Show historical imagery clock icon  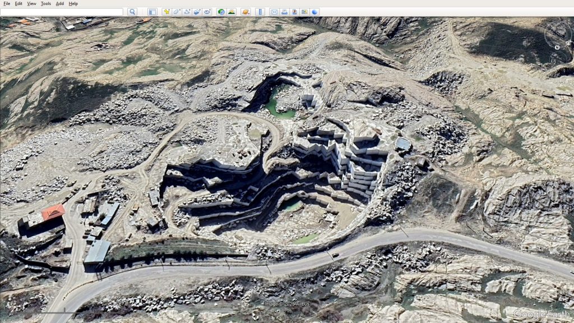(221, 12)
